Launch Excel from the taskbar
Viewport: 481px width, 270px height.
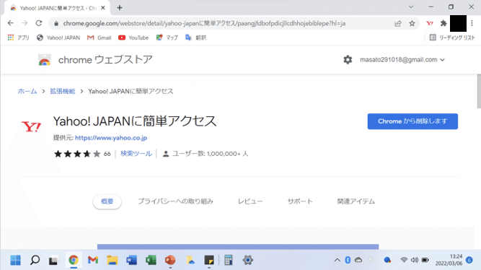click(x=151, y=260)
